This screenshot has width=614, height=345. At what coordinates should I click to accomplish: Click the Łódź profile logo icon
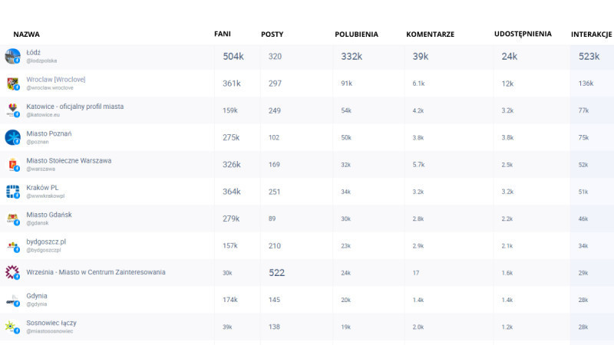[x=12, y=56]
